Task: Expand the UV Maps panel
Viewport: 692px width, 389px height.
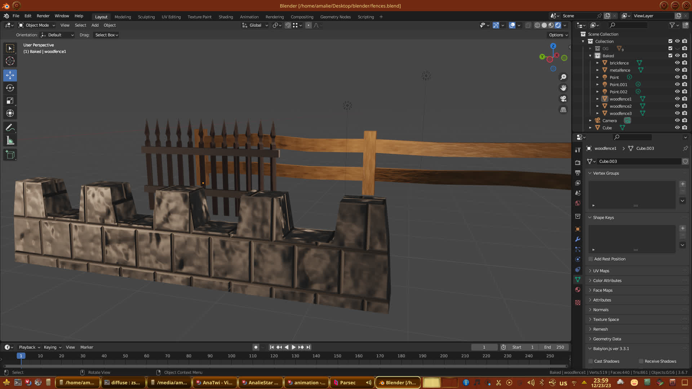Action: [601, 271]
